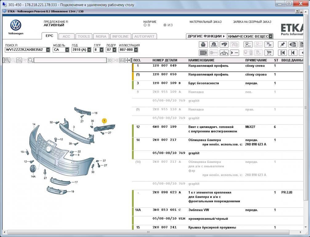Click ЗАЯВКА НА СБОРНЫЙ ЗАКАЗ label
This screenshot has width=310, height=237.
[x=252, y=22]
